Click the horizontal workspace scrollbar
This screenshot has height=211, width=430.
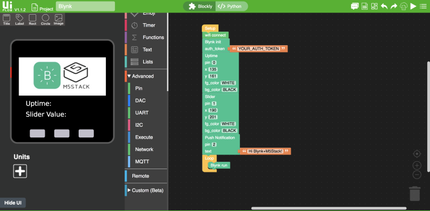329,209
